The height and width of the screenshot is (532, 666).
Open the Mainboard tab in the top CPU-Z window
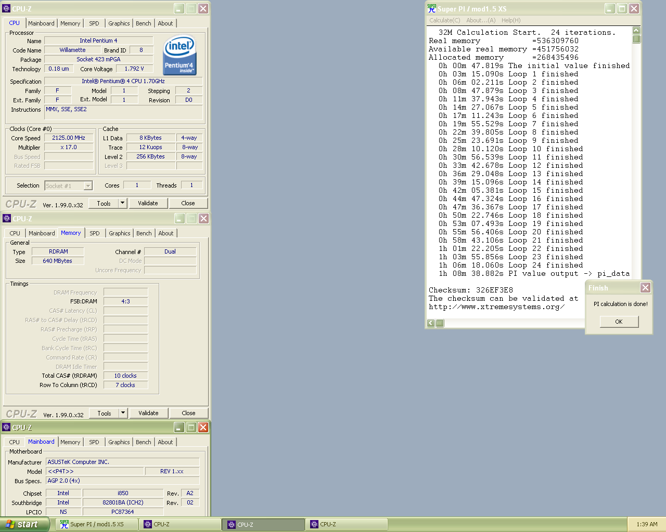[x=41, y=23]
